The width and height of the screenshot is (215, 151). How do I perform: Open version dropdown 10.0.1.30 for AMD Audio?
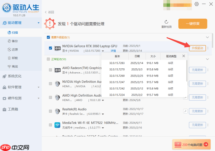click(103, 100)
